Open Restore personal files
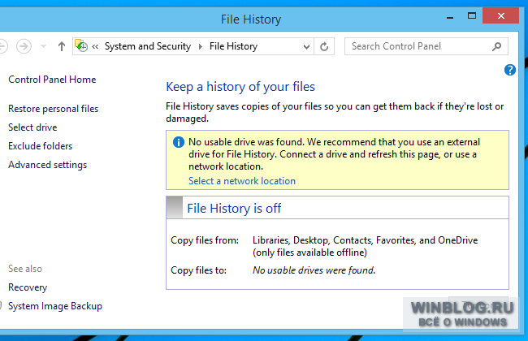The image size is (528, 341). tap(53, 109)
